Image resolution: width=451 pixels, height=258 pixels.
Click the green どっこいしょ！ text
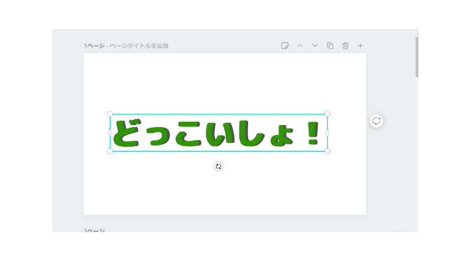pyautogui.click(x=216, y=133)
